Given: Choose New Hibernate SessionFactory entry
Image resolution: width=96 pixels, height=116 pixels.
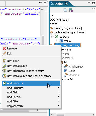Looking at the screenshot, I should pos(31,71).
